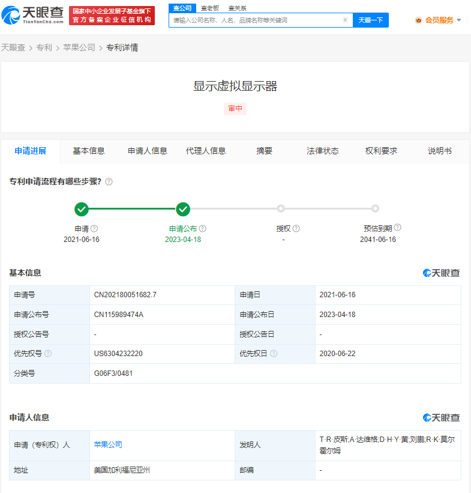Screen dimensions: 471x493
Task: Click application number CN202180051682.7
Action: (125, 295)
